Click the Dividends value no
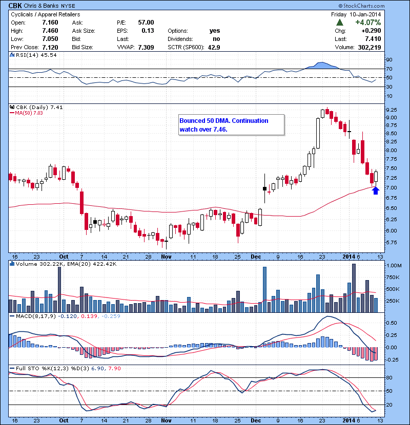Viewport: 410px width, 425px height. [x=216, y=39]
